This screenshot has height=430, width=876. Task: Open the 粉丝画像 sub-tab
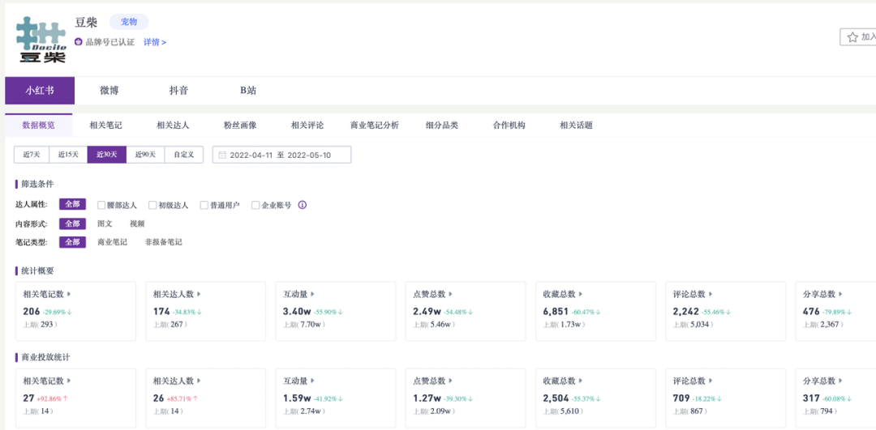point(240,126)
